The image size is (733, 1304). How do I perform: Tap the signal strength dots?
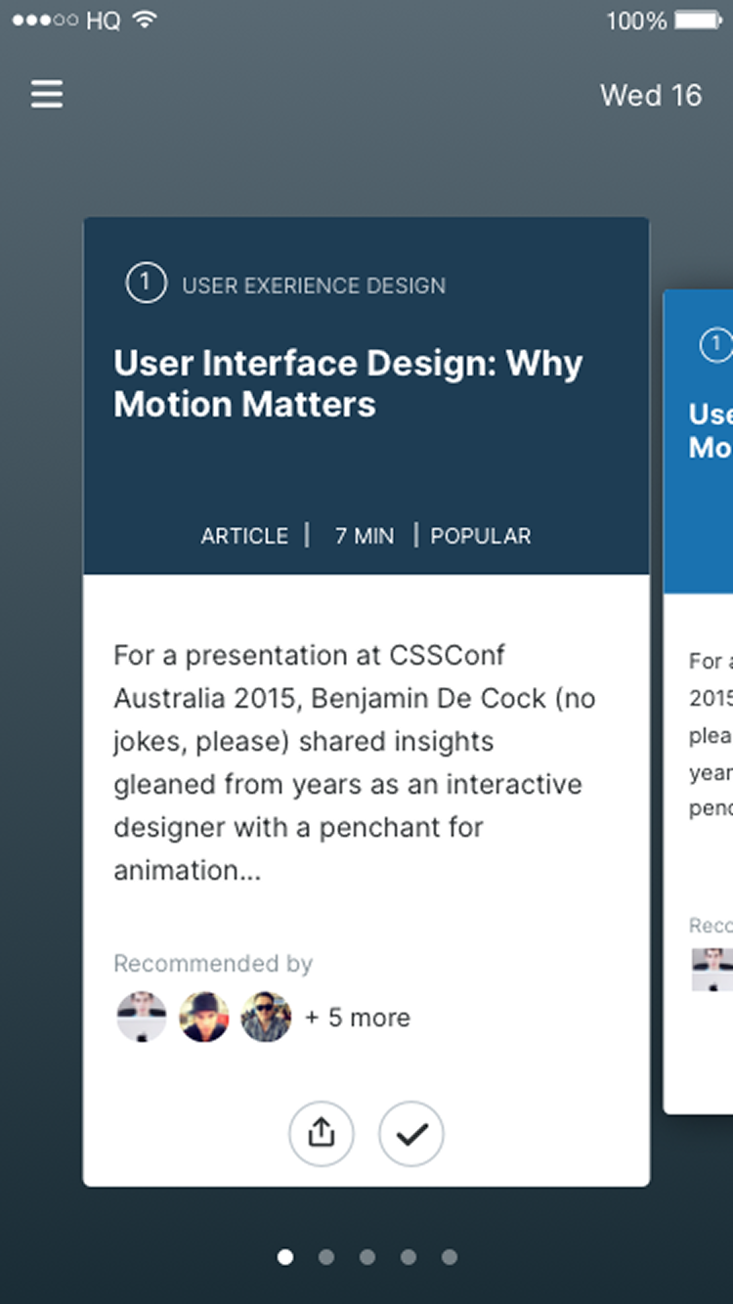pos(45,20)
